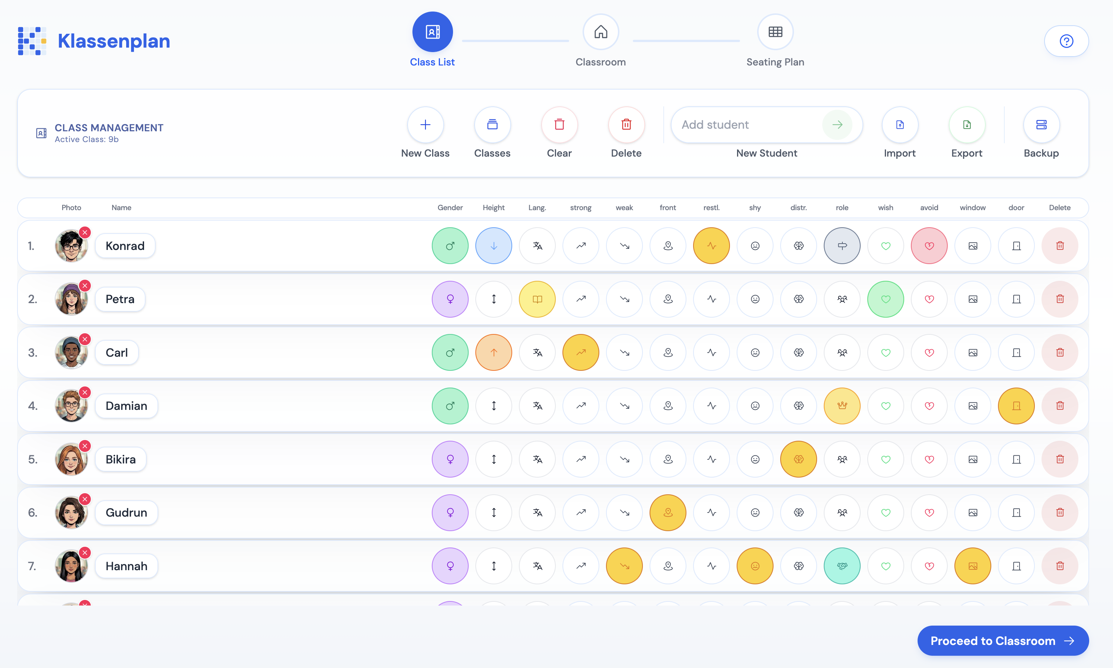Click the Proceed to Classroom button

click(x=1003, y=640)
